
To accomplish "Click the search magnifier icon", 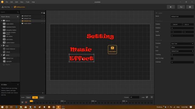I will [18, 12].
